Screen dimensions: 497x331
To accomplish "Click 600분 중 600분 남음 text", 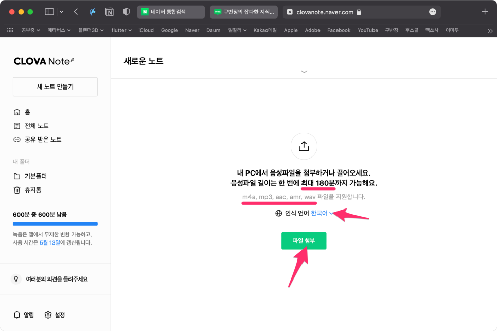I will pos(40,215).
